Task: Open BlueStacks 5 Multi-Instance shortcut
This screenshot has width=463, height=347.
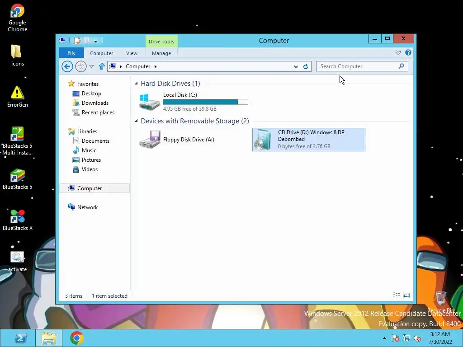Action: (17, 141)
